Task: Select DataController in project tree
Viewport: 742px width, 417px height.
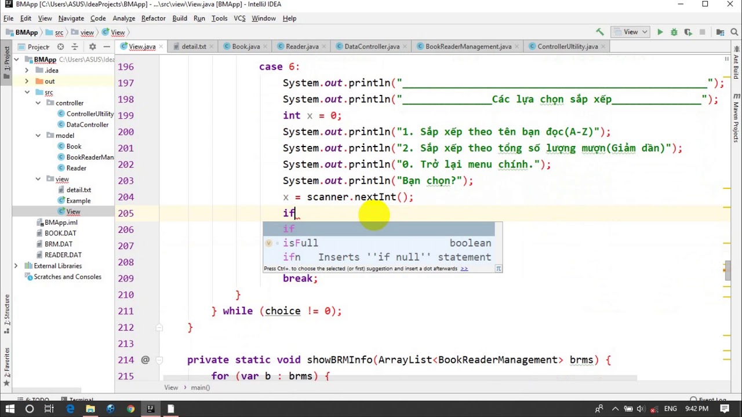Action: click(x=87, y=125)
